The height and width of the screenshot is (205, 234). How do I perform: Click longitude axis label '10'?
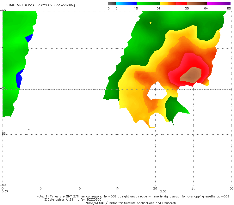79,188
